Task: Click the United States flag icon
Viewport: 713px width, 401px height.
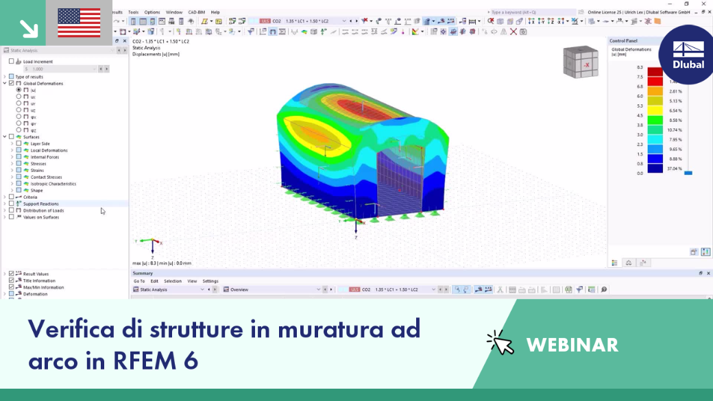Action: pos(79,23)
